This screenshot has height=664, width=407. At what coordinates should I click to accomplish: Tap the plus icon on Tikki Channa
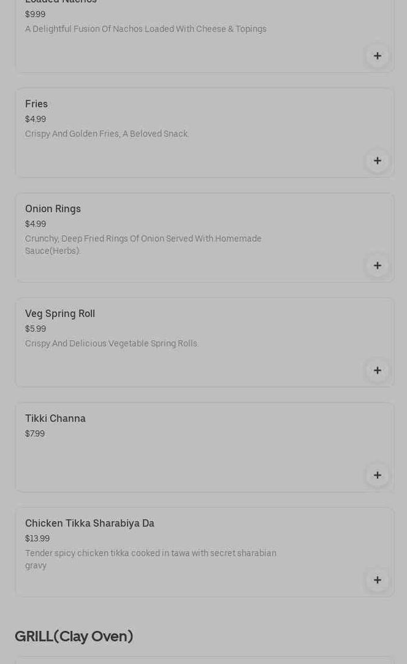tap(377, 475)
